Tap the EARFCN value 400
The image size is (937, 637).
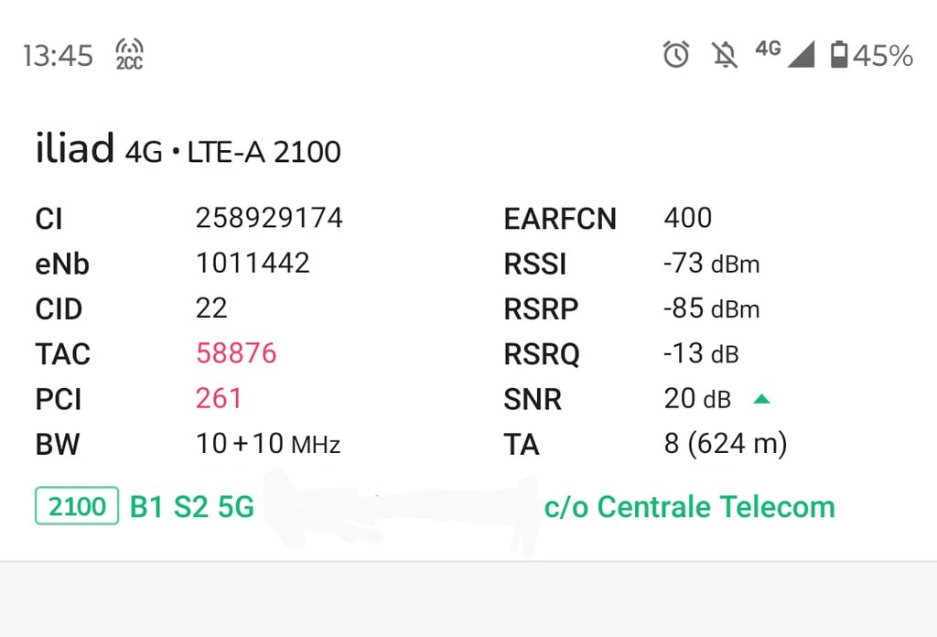(x=688, y=218)
